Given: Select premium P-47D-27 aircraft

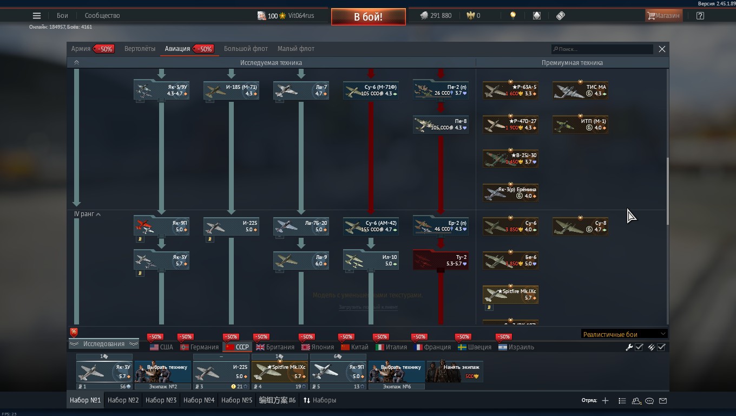Looking at the screenshot, I should pos(510,125).
